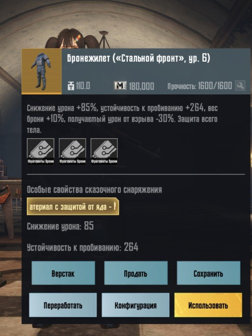Sell the armor with Продать
Image resolution: width=252 pixels, height=336 pixels.
click(x=136, y=273)
